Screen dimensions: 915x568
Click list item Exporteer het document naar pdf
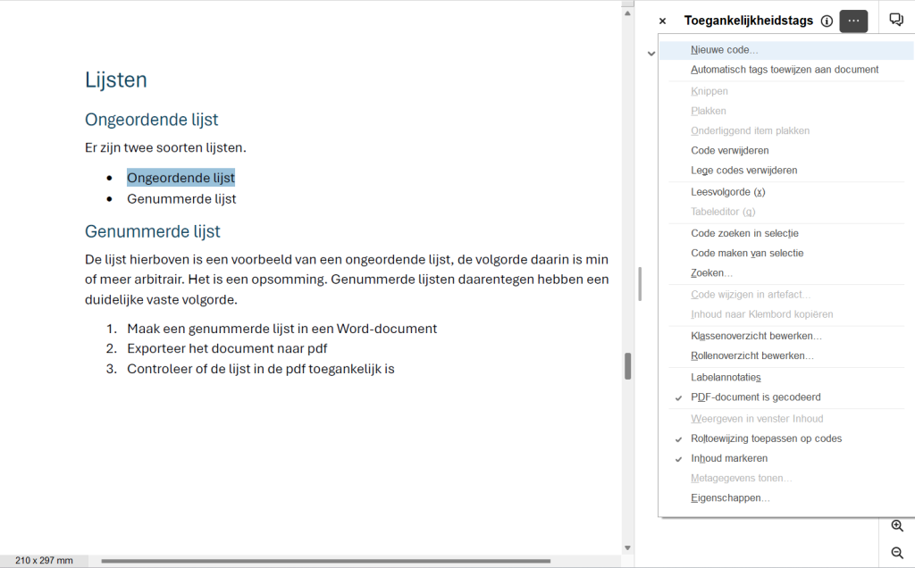click(227, 348)
